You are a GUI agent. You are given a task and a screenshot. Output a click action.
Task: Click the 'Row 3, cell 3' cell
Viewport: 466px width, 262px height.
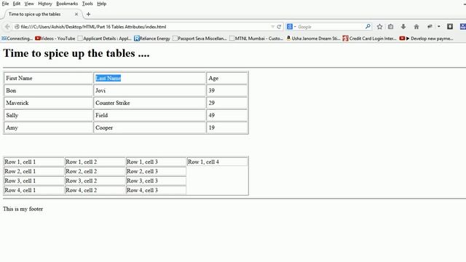pos(157,181)
